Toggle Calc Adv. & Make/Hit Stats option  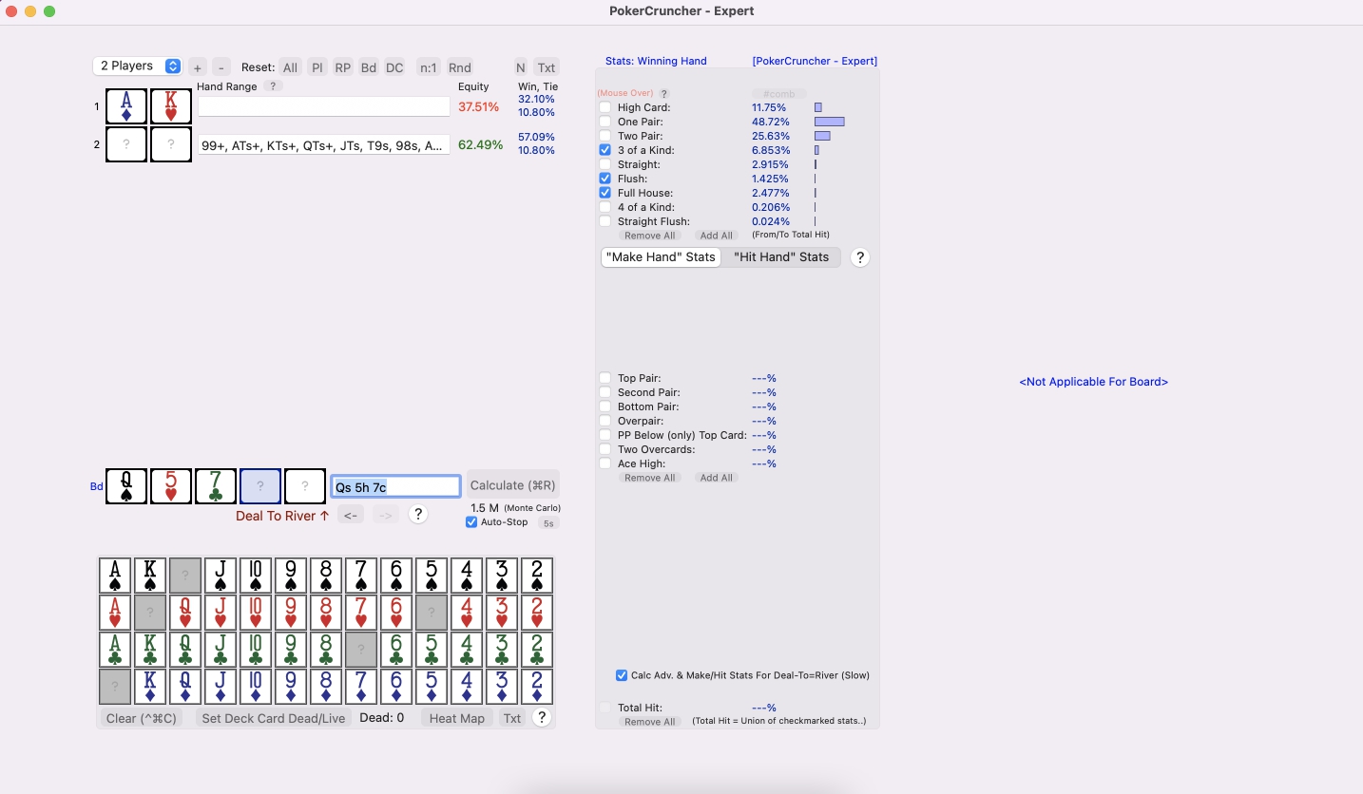coord(622,675)
